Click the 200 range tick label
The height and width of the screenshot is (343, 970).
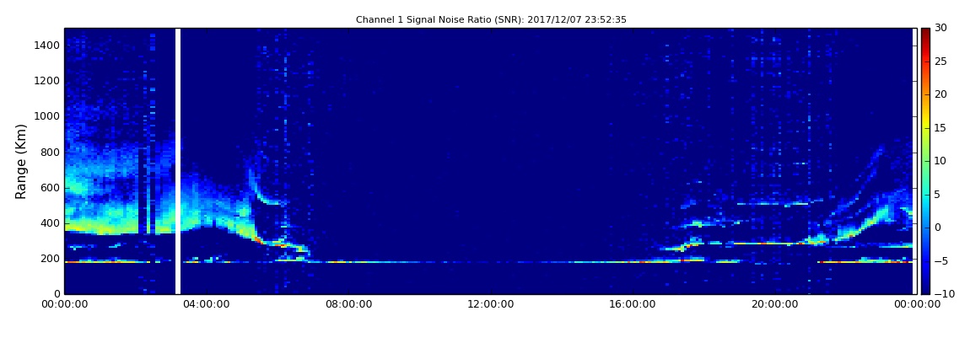51,259
